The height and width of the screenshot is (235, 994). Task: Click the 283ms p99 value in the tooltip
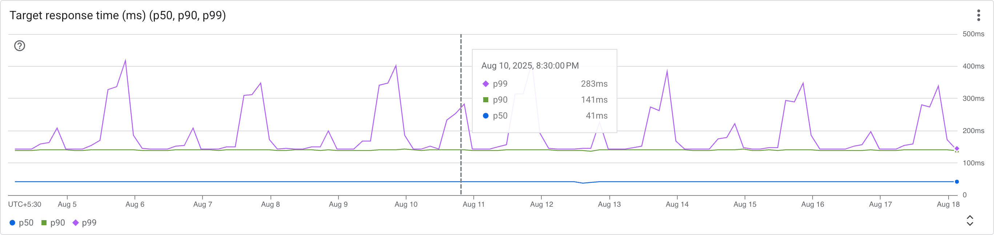point(595,84)
